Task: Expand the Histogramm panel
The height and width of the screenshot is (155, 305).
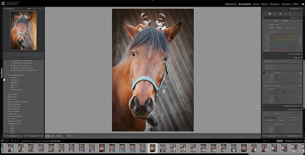Action: [302, 9]
